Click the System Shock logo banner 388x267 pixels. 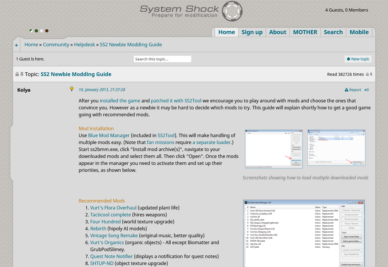pyautogui.click(x=191, y=11)
